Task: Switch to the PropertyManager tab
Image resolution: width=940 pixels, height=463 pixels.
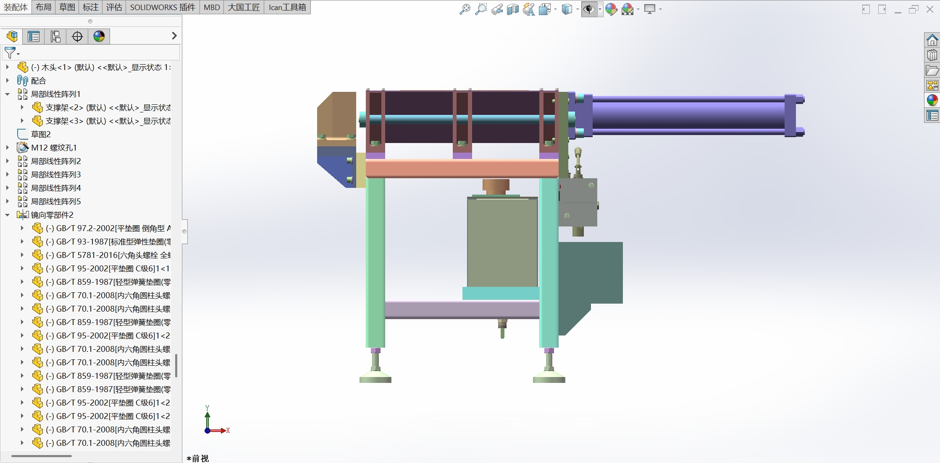Action: click(x=34, y=36)
